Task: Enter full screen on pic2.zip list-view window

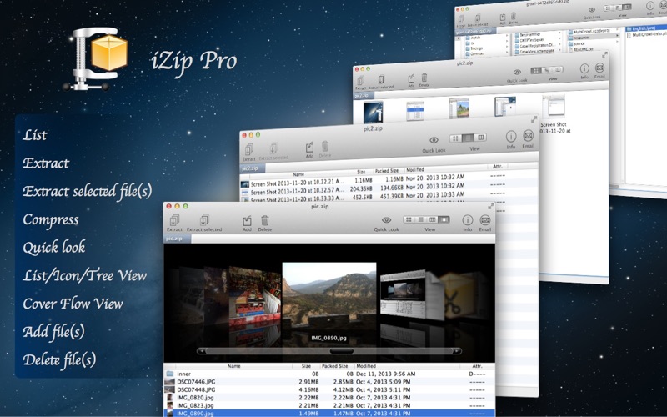Action: click(x=534, y=119)
